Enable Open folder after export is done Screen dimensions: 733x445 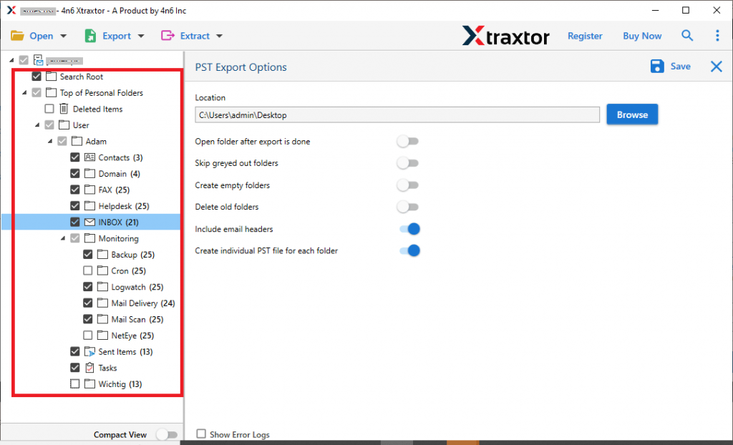tap(407, 141)
